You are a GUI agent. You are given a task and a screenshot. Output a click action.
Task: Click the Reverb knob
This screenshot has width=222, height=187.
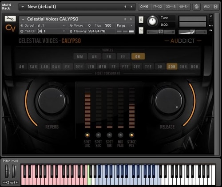pos(52,101)
